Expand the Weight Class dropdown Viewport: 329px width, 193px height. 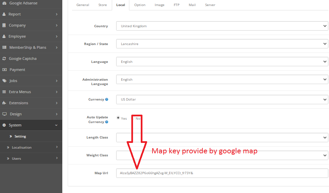click(x=222, y=155)
